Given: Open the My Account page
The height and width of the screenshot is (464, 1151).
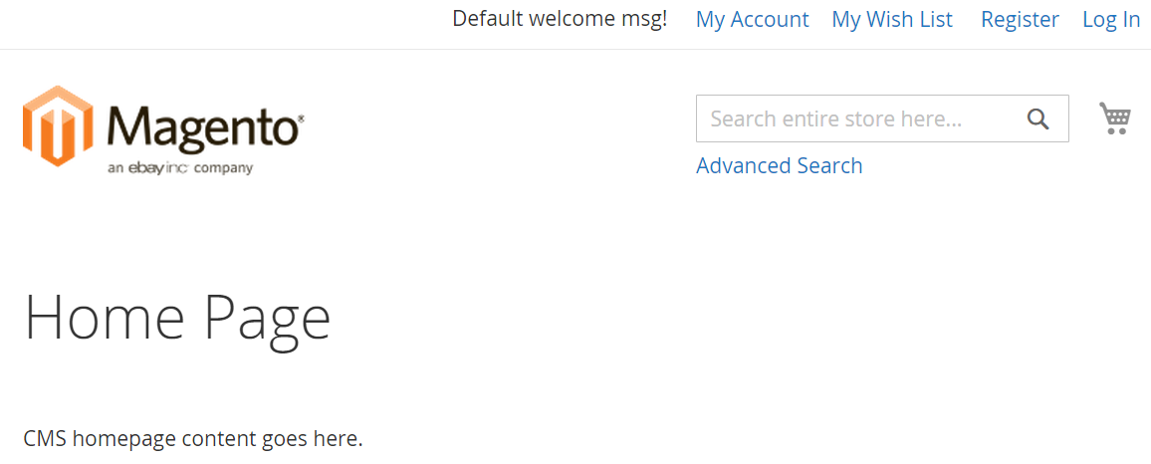Looking at the screenshot, I should [752, 19].
